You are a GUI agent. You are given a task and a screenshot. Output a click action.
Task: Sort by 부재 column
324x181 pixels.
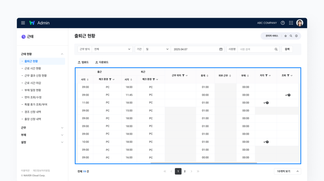point(248,76)
